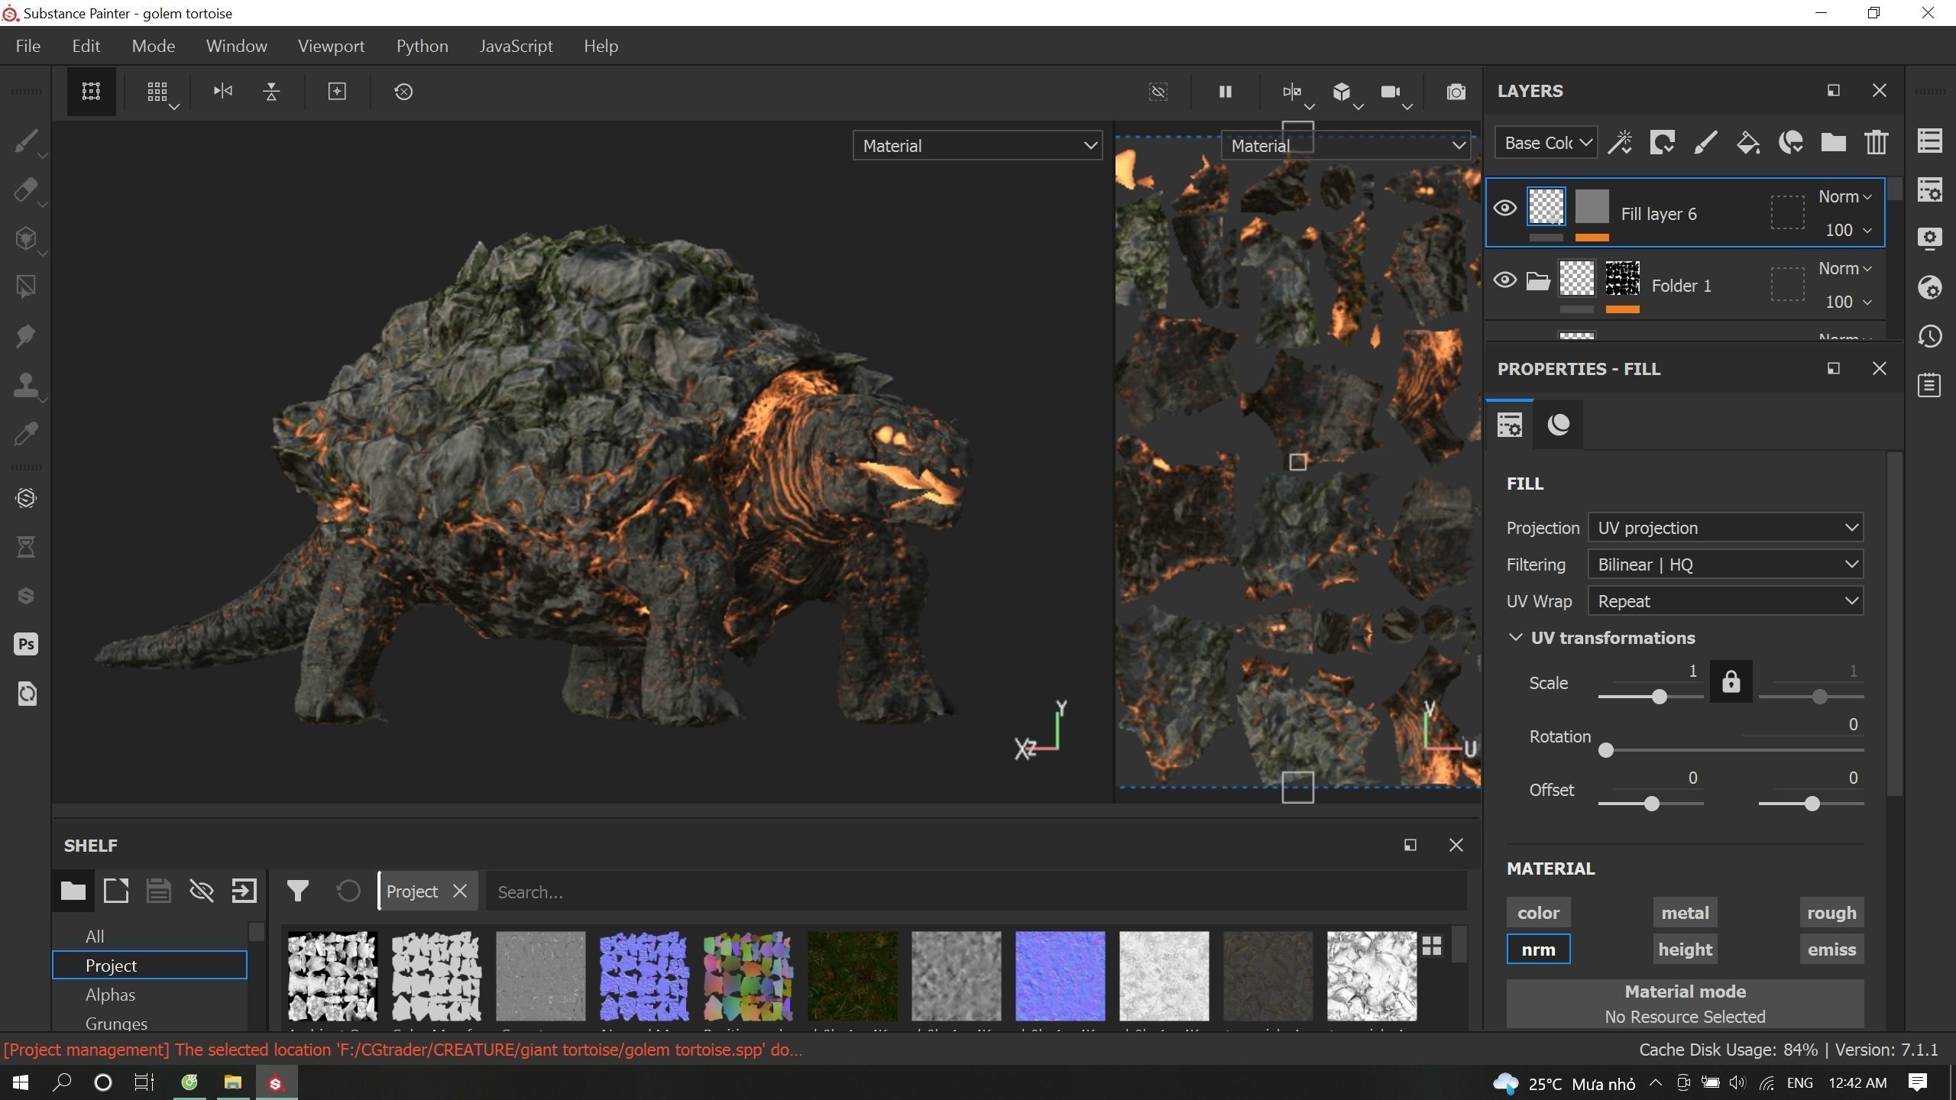Open the Projection dropdown
Viewport: 1956px width, 1100px height.
1725,528
